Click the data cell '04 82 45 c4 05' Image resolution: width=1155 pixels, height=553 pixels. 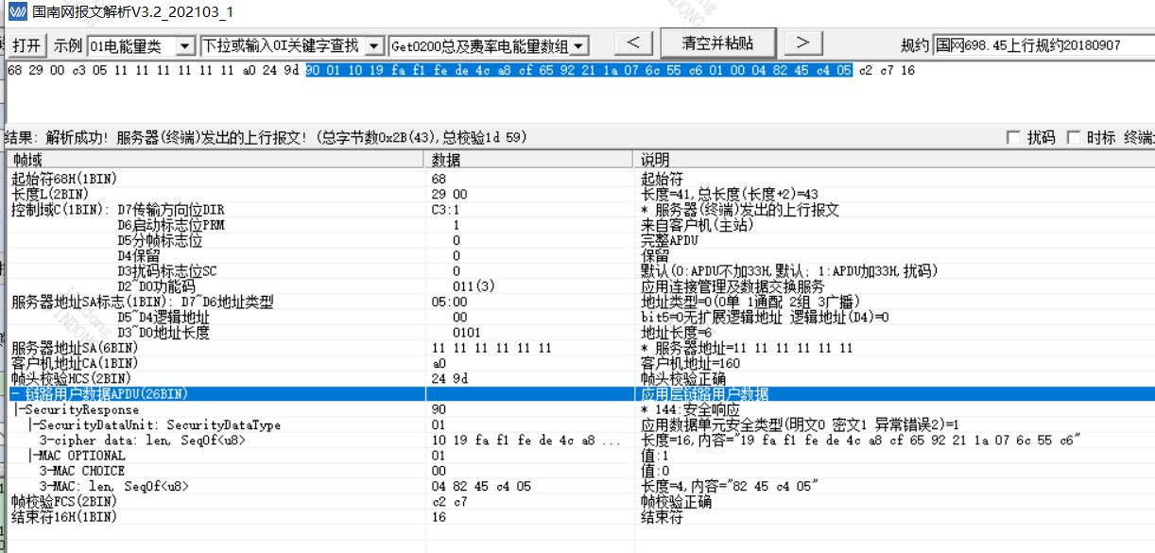[x=481, y=486]
